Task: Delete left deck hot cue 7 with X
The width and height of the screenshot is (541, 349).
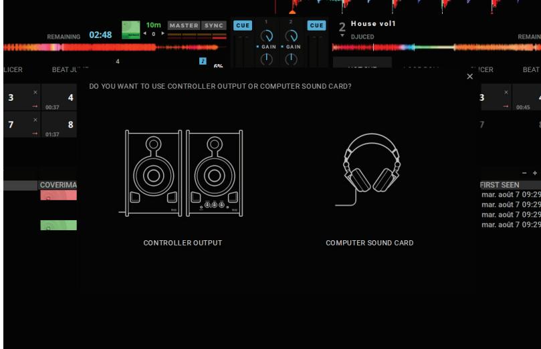Action: click(35, 119)
